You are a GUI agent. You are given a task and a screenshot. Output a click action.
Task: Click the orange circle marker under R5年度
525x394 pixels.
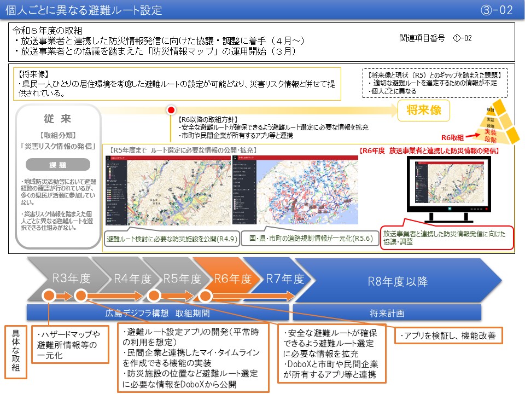[154, 297]
